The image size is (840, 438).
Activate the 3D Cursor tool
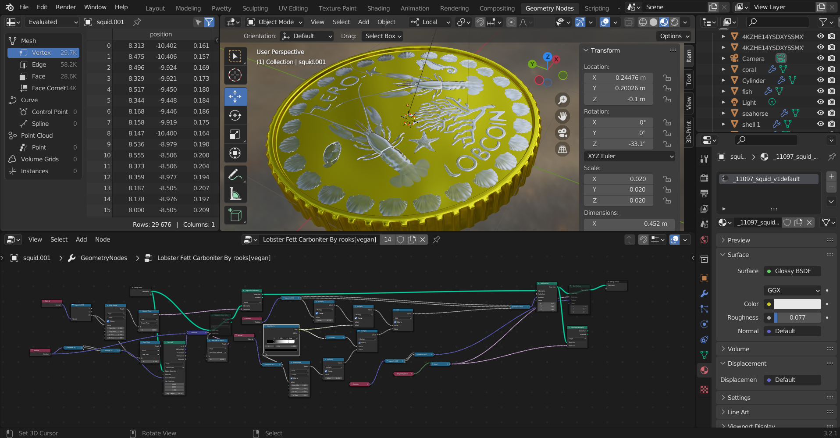point(235,75)
